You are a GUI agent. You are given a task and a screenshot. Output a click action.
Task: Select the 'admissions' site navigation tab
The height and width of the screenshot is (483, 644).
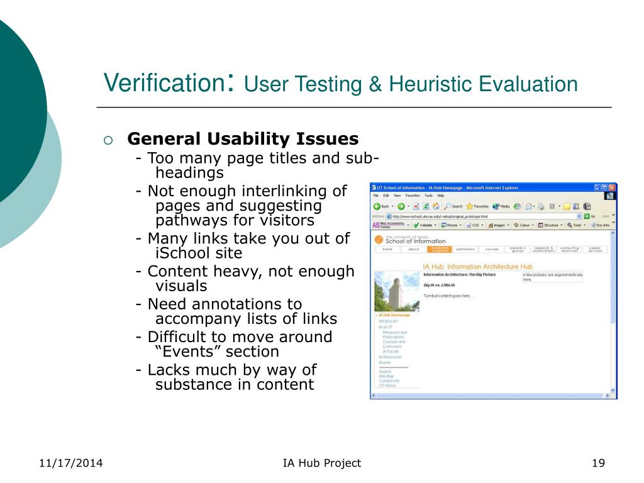pos(466,249)
